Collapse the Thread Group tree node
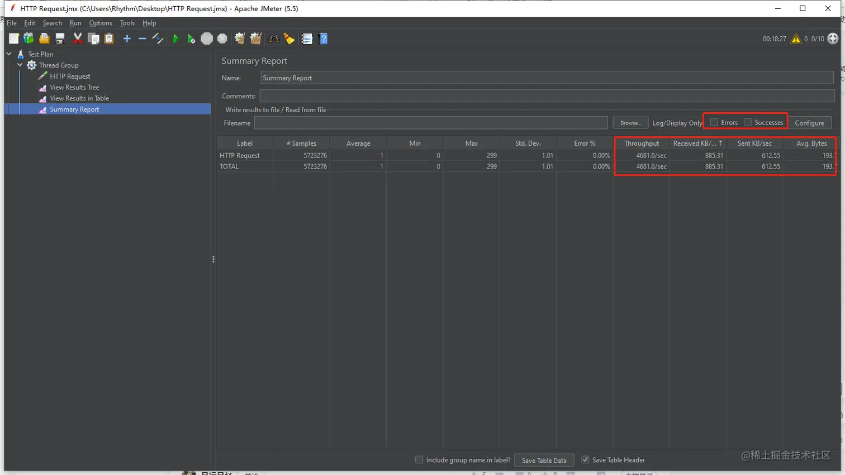845x475 pixels. coord(20,65)
